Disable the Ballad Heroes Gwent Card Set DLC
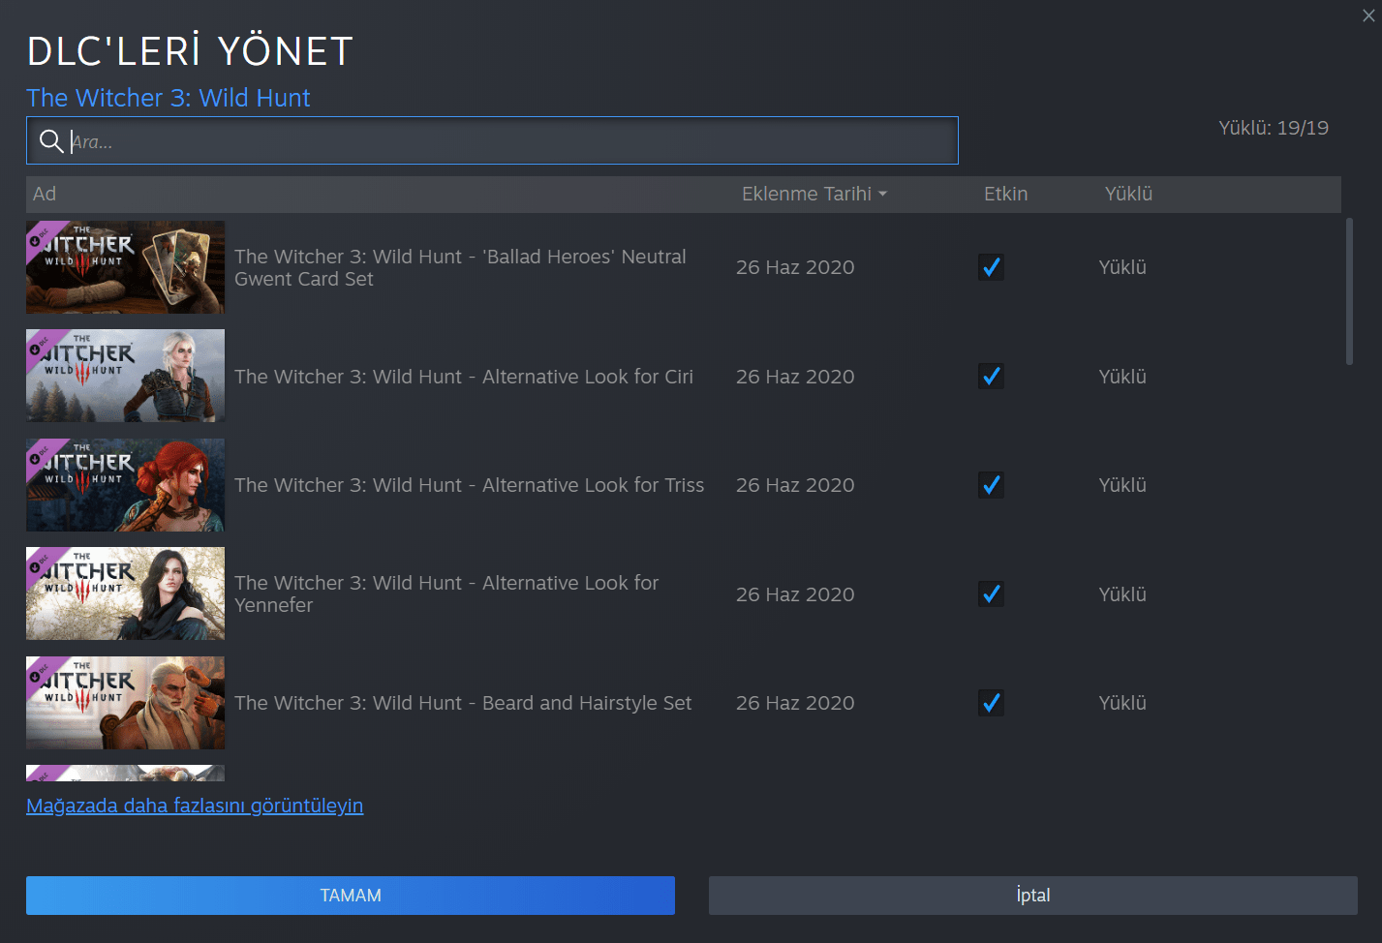Screen dimensions: 1382x943 click(991, 267)
